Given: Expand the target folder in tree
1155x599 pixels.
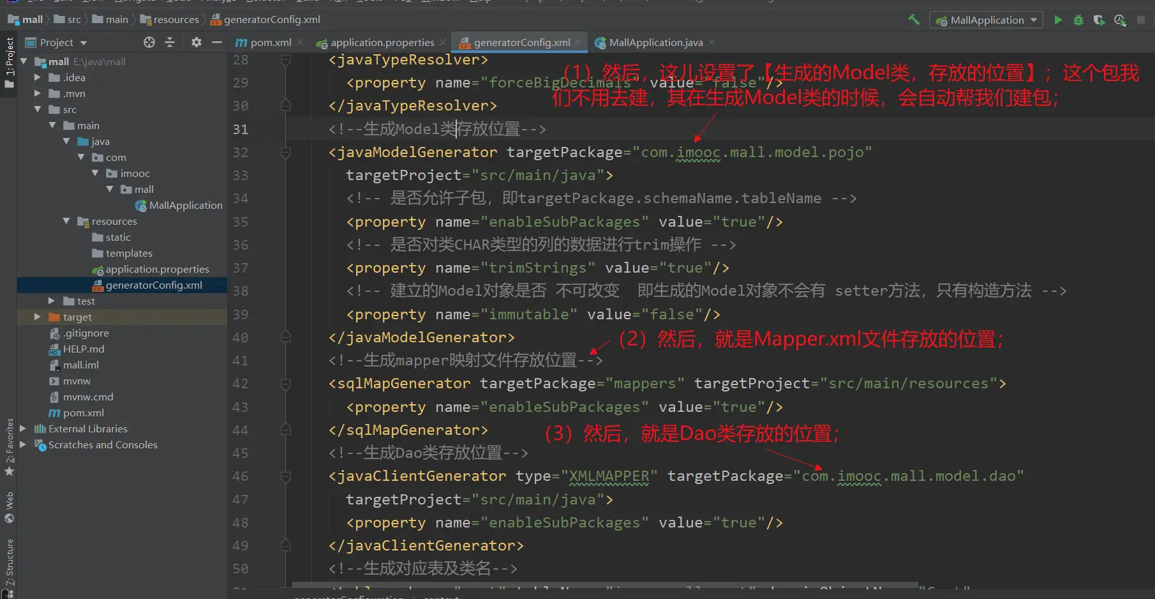Looking at the screenshot, I should point(38,317).
